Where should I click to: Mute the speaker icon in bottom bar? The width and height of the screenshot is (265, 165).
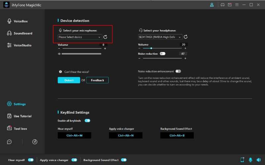tap(259, 160)
